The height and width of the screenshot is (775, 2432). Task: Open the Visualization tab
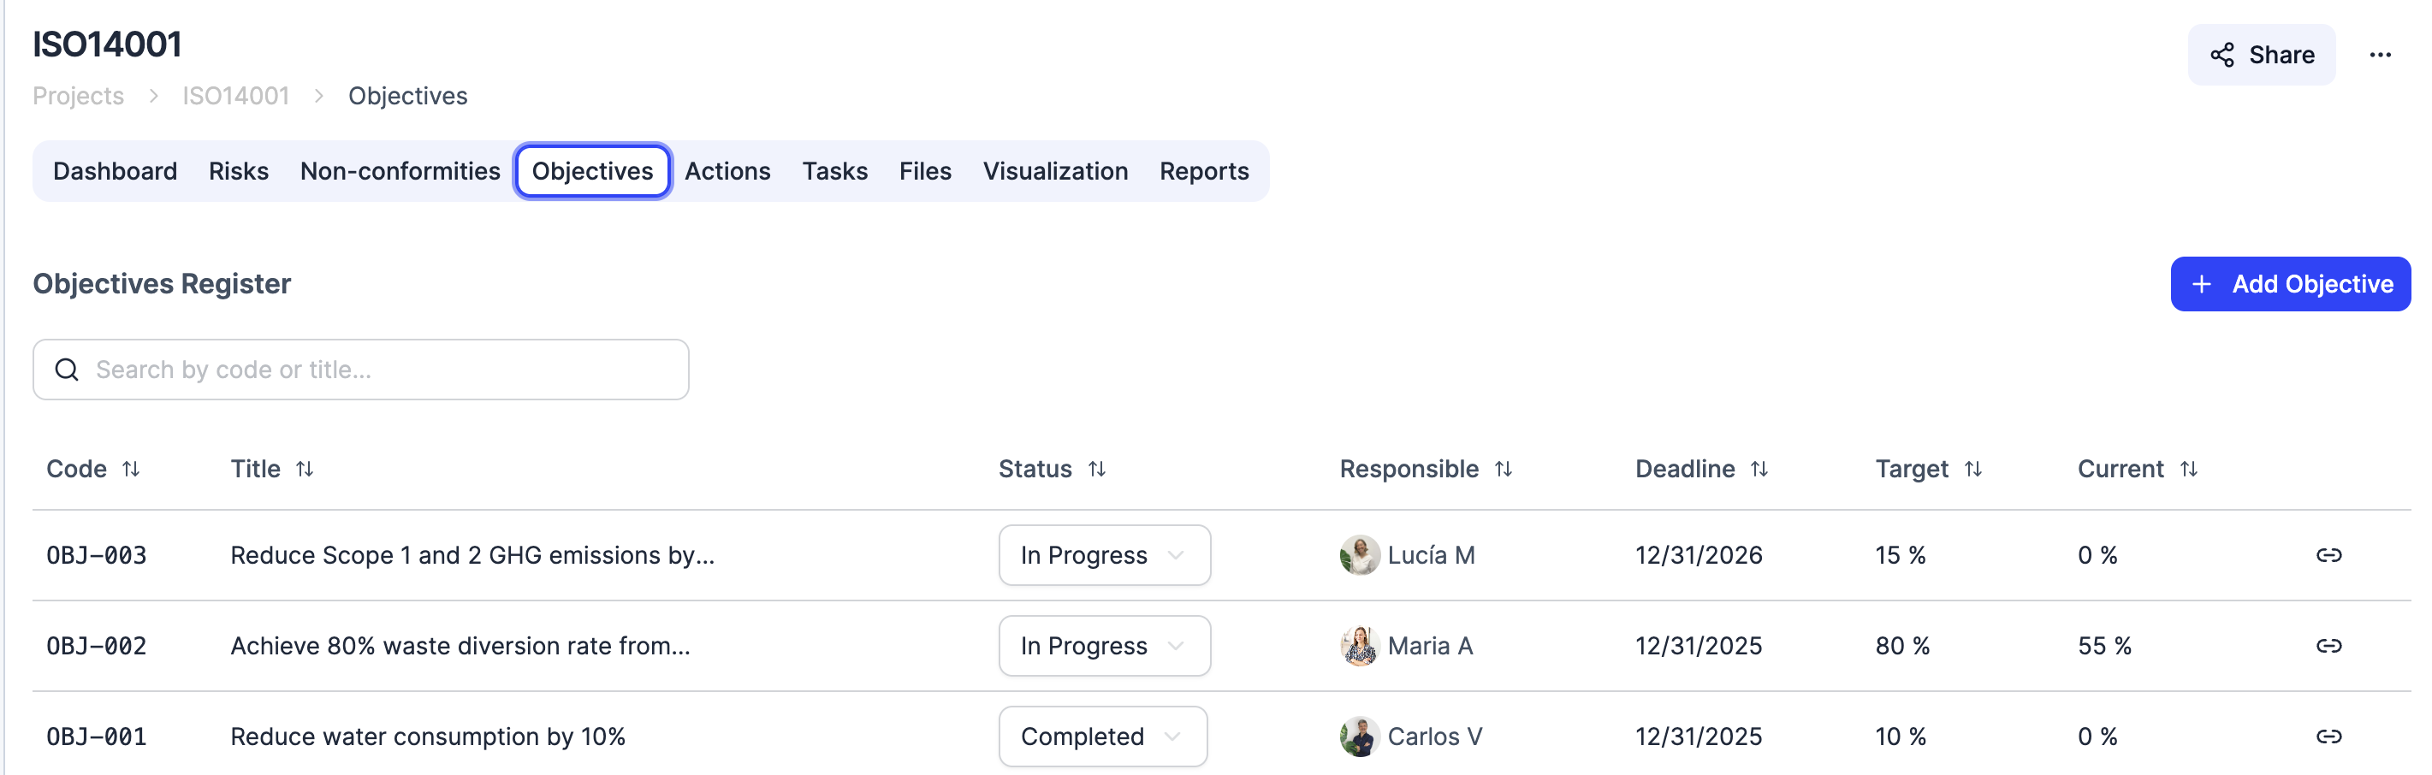click(x=1055, y=171)
